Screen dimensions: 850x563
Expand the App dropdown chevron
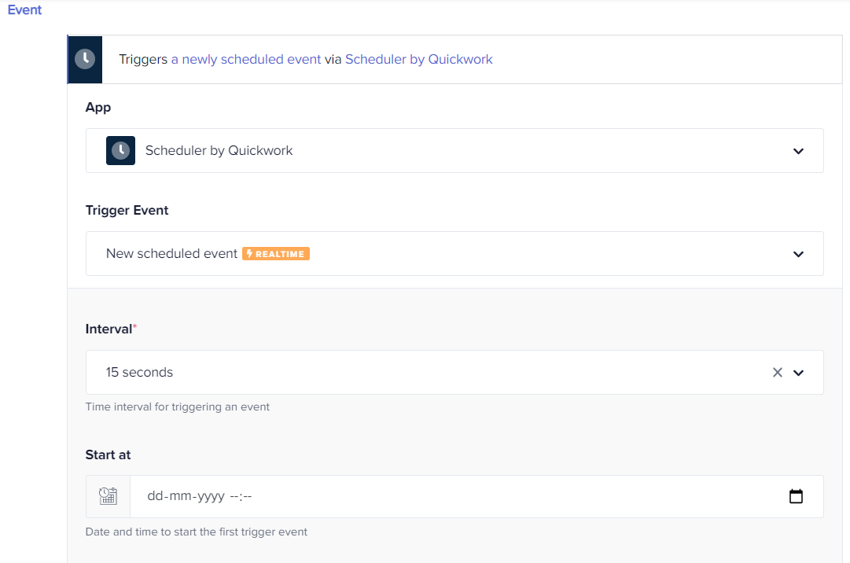(x=799, y=151)
